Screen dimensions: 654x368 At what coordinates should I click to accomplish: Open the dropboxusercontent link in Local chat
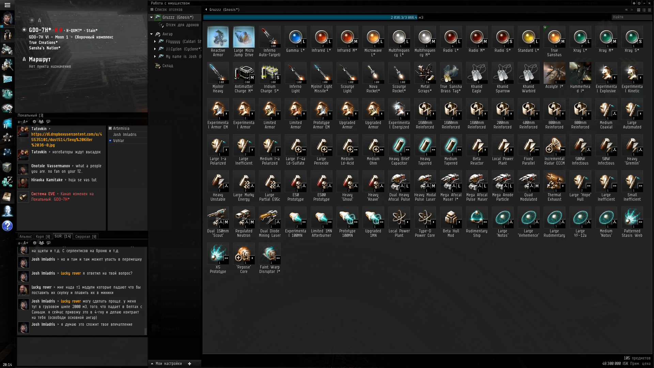[x=67, y=140]
